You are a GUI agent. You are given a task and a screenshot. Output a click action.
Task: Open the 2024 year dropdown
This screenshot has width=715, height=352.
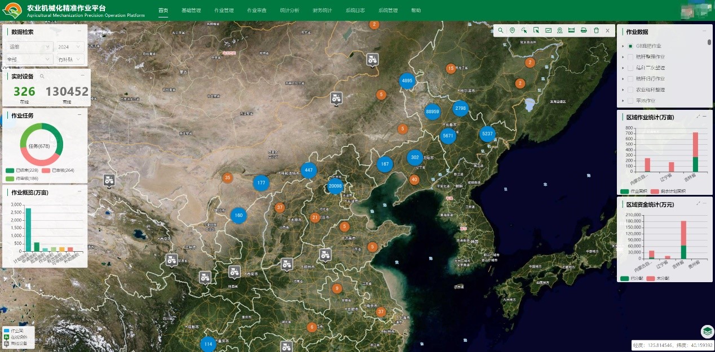pos(70,47)
